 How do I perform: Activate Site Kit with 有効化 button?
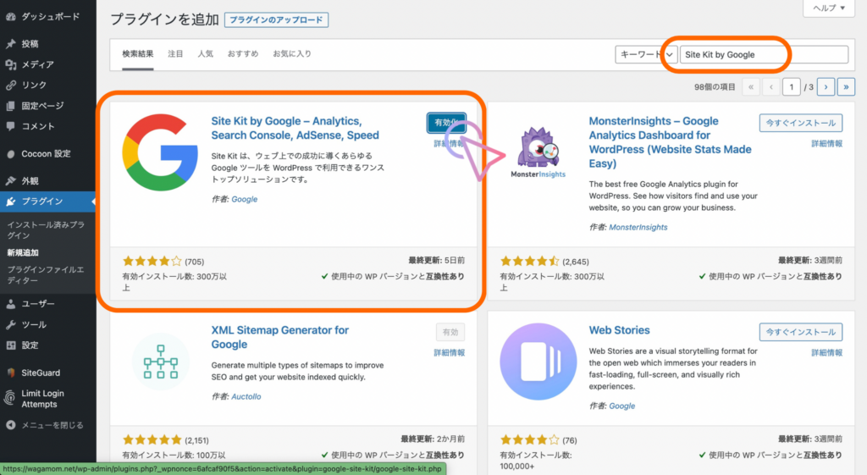pyautogui.click(x=445, y=123)
